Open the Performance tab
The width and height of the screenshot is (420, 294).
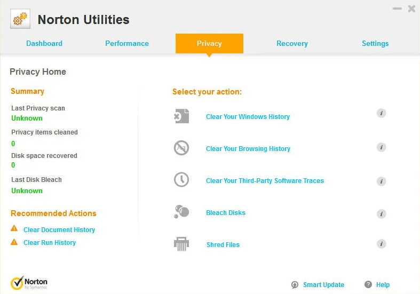[x=127, y=43]
